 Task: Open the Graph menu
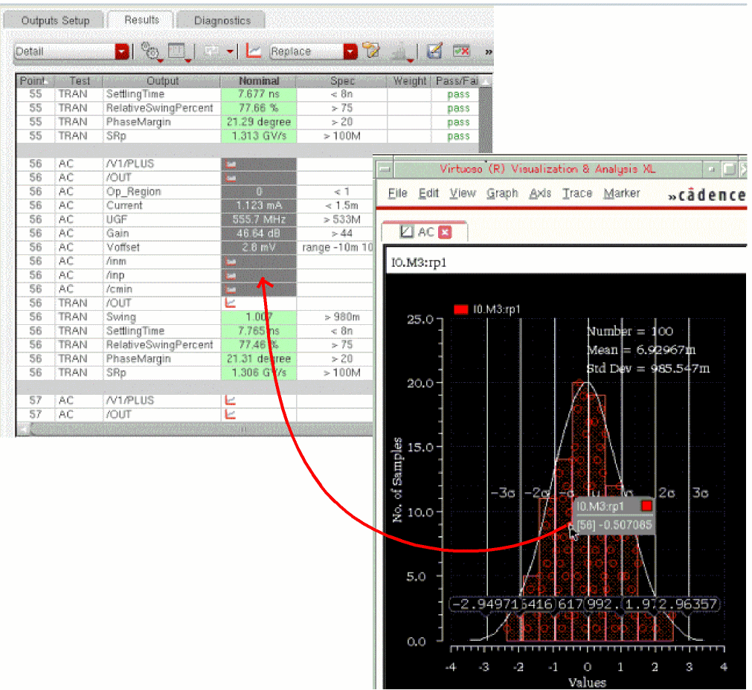pos(502,193)
